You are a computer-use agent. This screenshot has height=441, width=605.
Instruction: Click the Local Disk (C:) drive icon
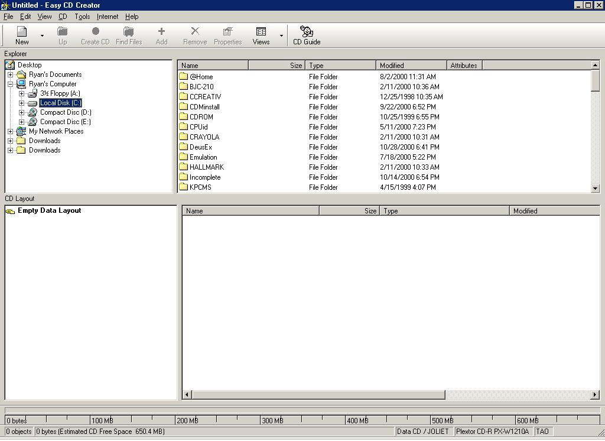(33, 103)
